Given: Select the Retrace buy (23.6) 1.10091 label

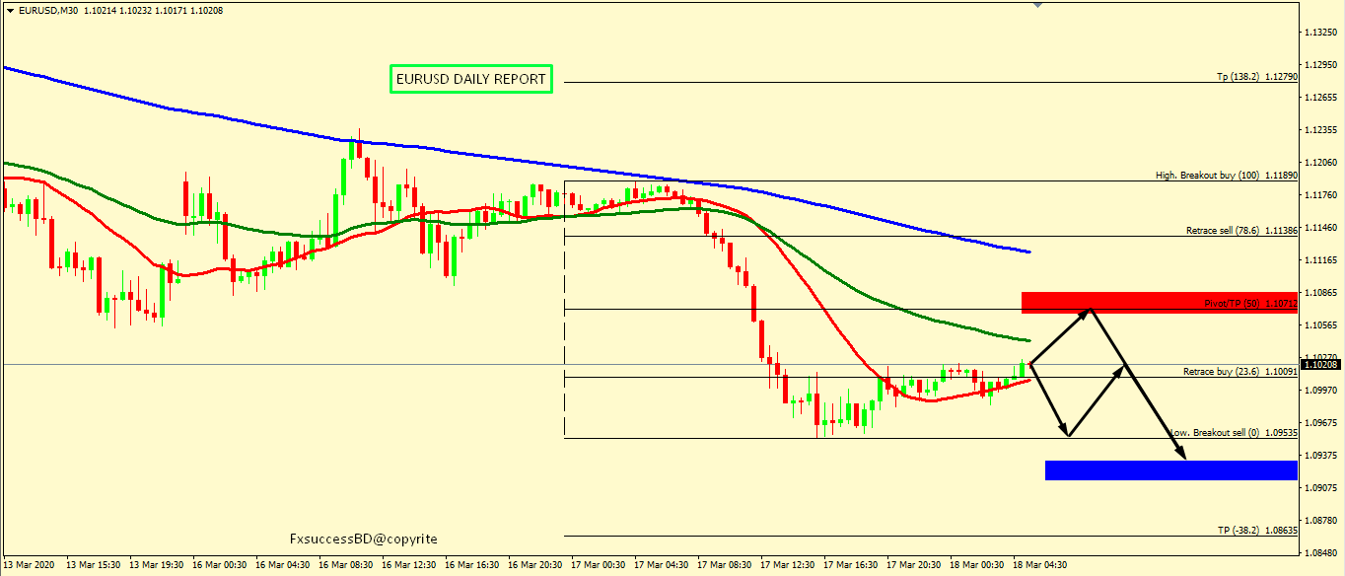Looking at the screenshot, I should [x=1239, y=372].
